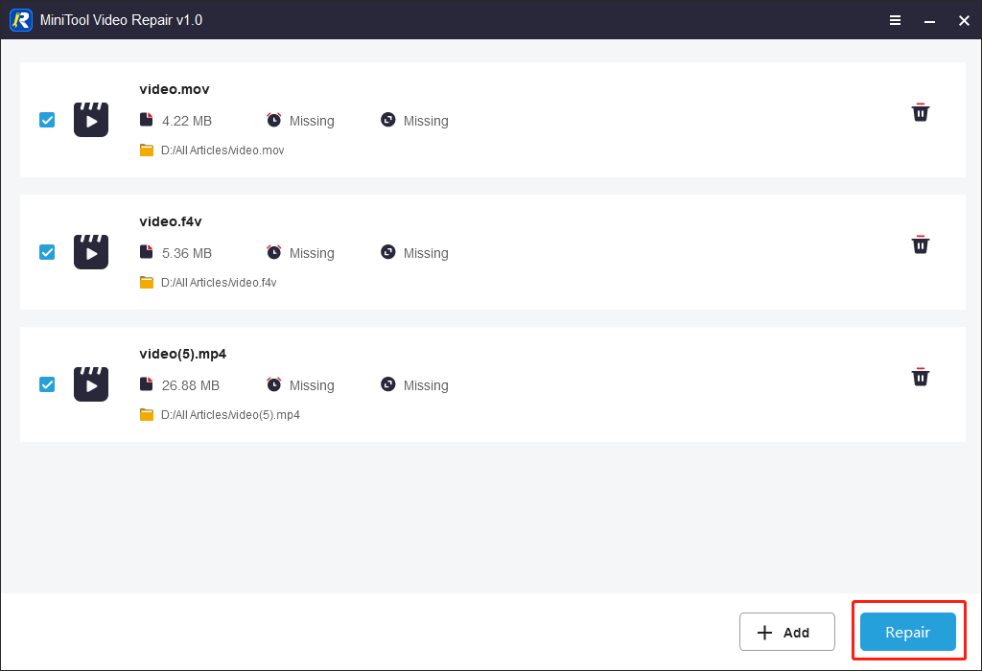Viewport: 982px width, 671px height.
Task: Click the resolution icon in video.mov row
Action: (x=388, y=120)
